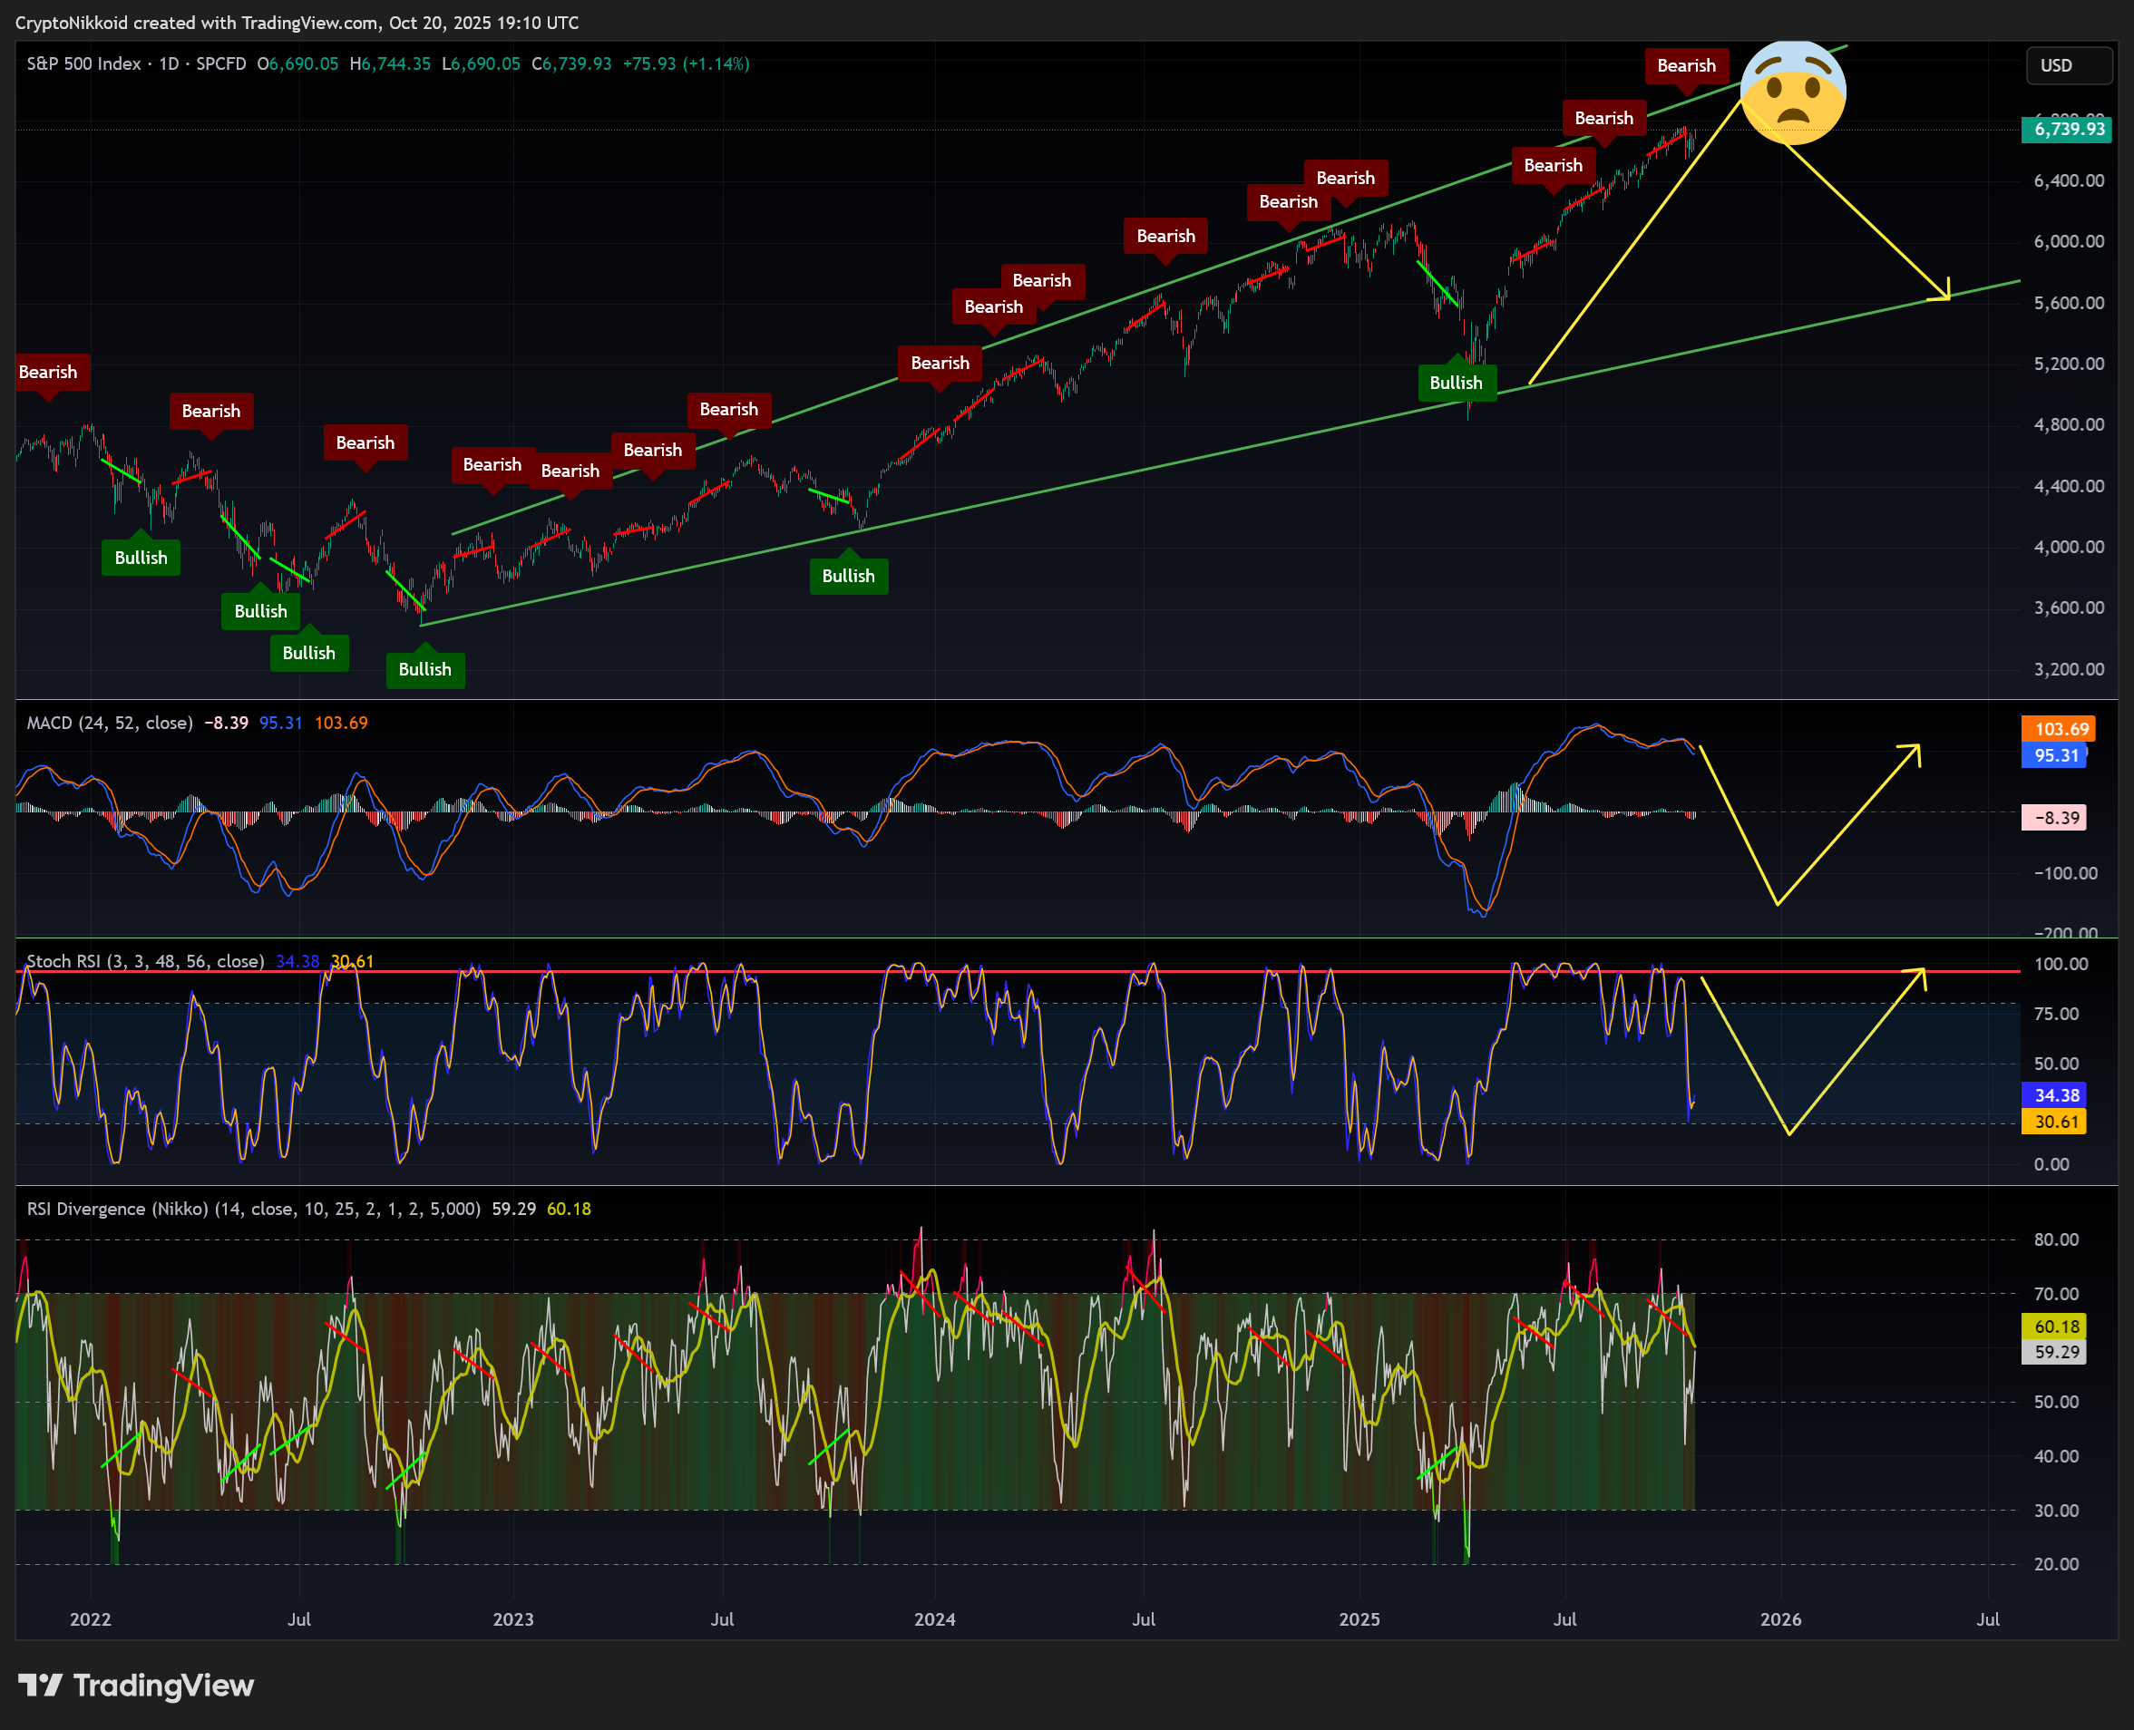2134x1730 pixels.
Task: Click the change value +75.93 (+1.14%)
Action: [x=687, y=63]
